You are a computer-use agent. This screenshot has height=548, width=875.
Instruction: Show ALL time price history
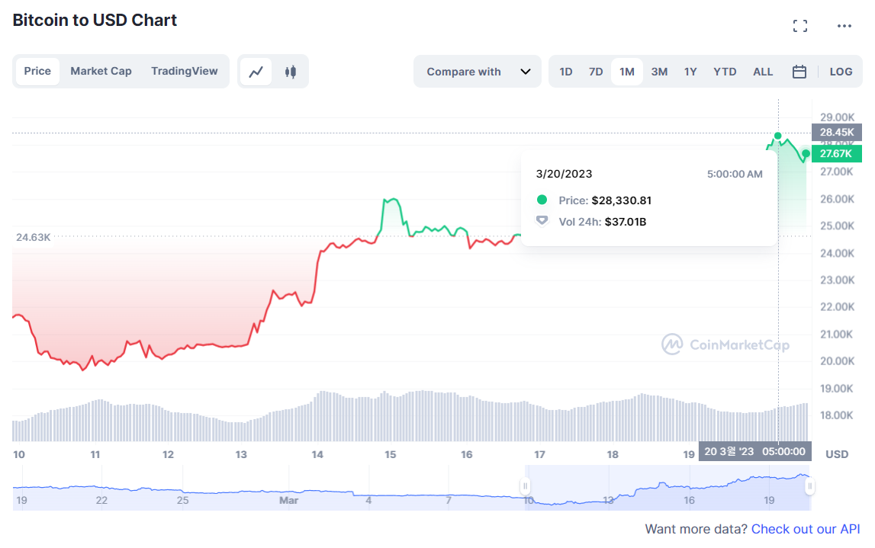tap(763, 72)
